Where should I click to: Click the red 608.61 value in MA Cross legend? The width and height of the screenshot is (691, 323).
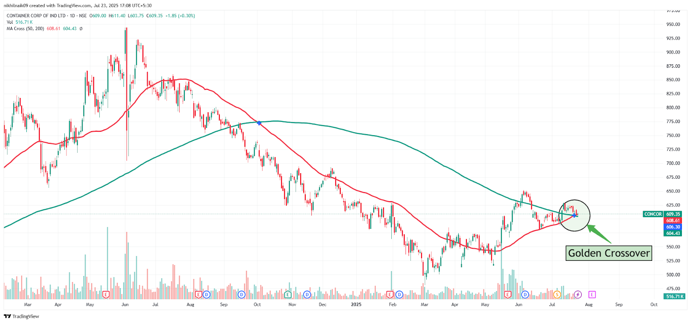click(54, 28)
